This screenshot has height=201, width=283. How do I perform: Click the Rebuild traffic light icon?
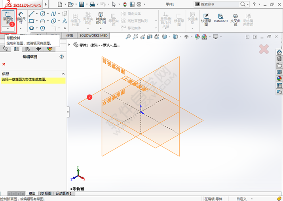pyautogui.click(x=125, y=4)
